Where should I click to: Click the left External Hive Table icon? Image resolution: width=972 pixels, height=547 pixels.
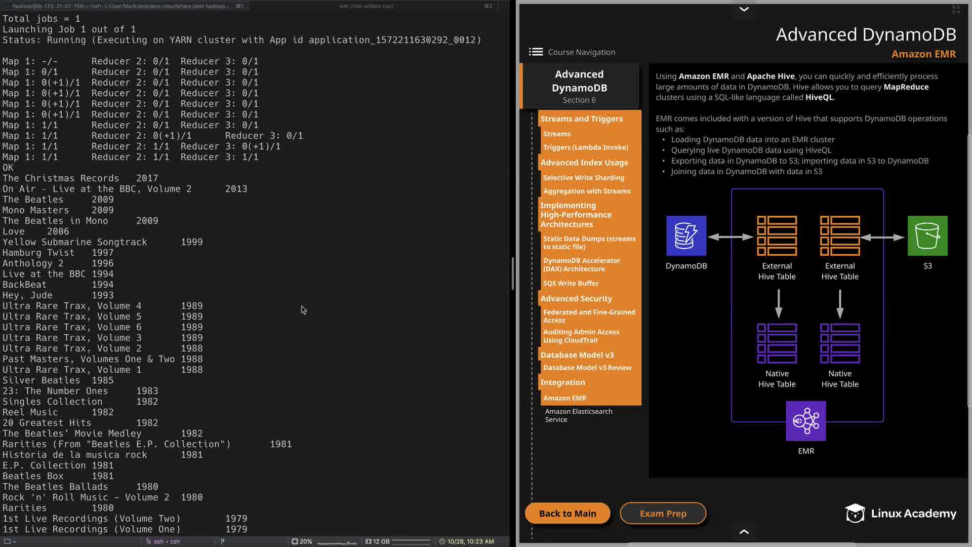click(777, 236)
